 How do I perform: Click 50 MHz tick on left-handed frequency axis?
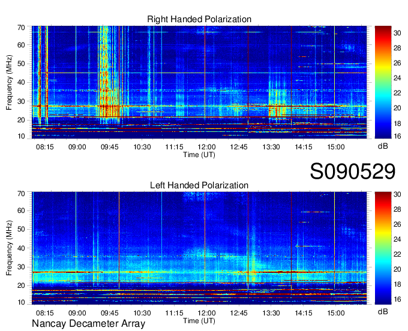pyautogui.click(x=21, y=229)
